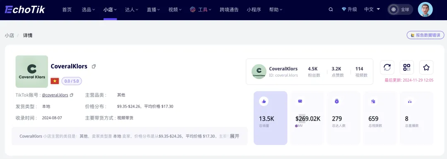This screenshot has width=447, height=159.
Task: Open the user avatar menu
Action: (425, 9)
